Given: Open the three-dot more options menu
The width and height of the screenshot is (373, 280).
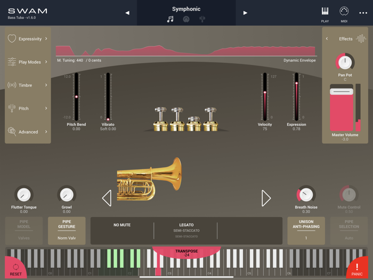Looking at the screenshot, I should pyautogui.click(x=363, y=13).
